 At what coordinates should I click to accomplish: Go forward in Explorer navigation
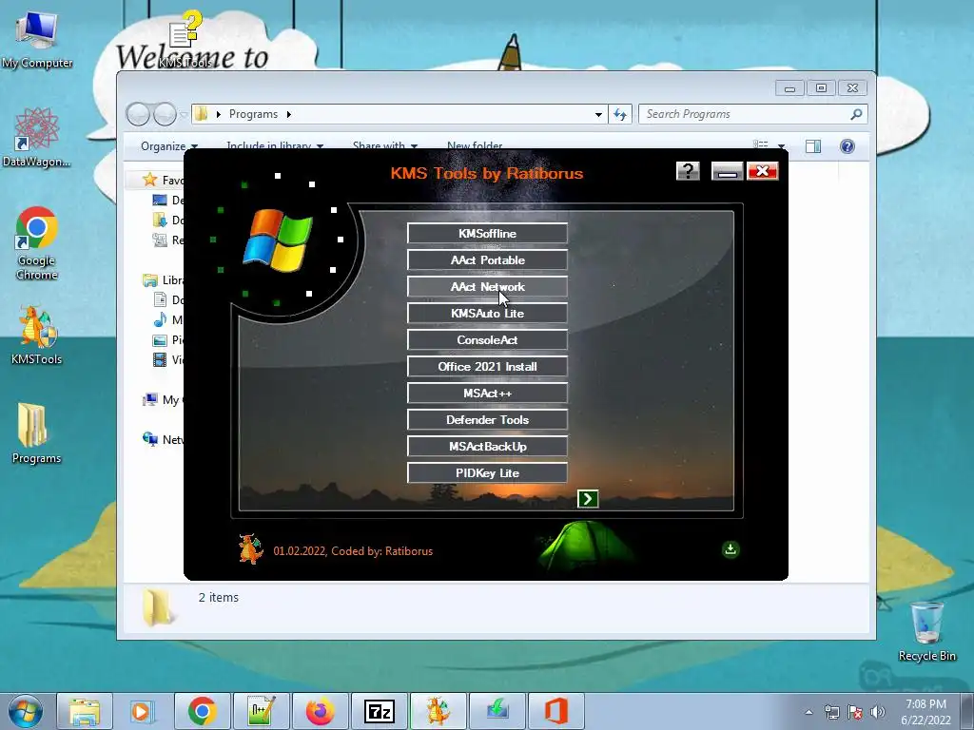click(x=165, y=114)
